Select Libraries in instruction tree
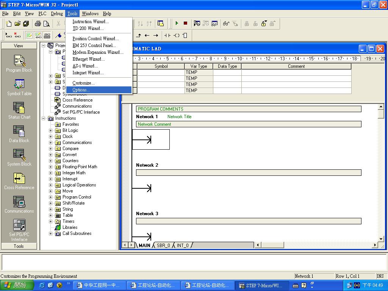 coord(70,227)
